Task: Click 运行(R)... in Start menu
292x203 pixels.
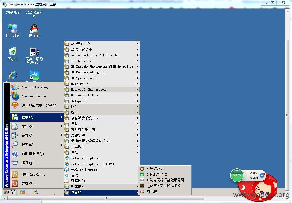Action: coord(37,163)
